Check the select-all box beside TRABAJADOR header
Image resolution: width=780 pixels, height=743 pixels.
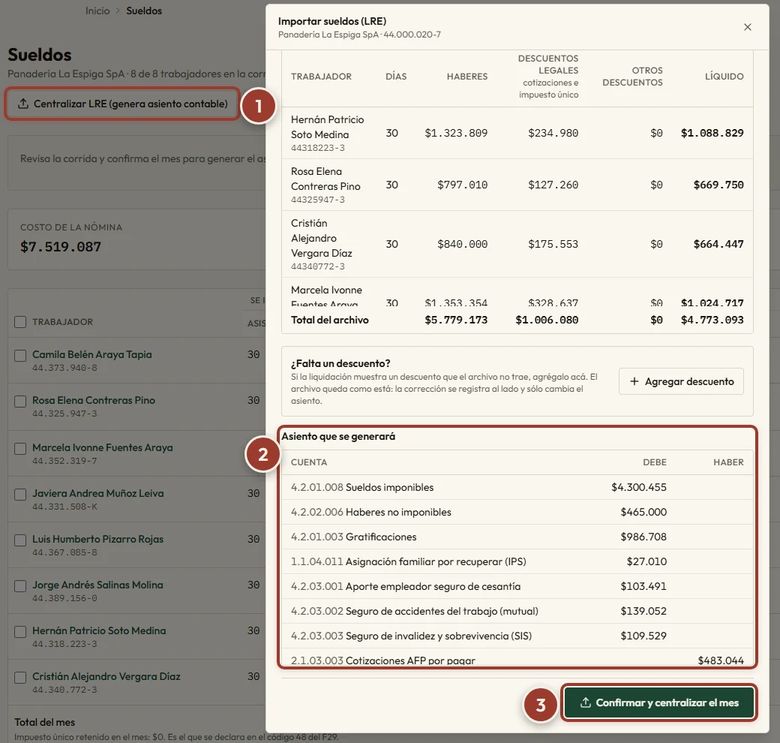20,322
